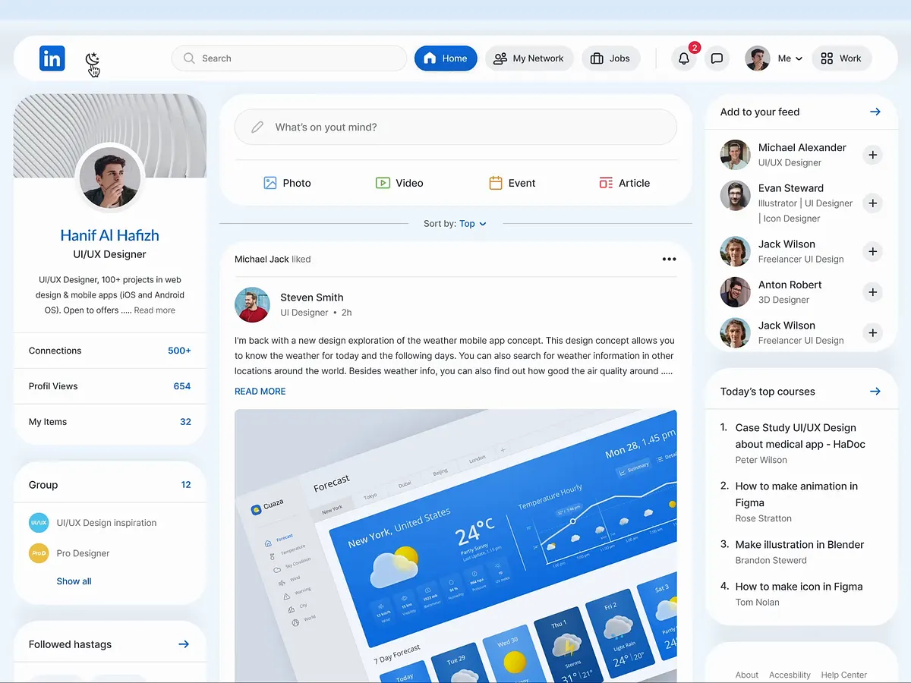Click Read more in profile bio
Viewport: 911px width, 683px height.
coord(155,310)
